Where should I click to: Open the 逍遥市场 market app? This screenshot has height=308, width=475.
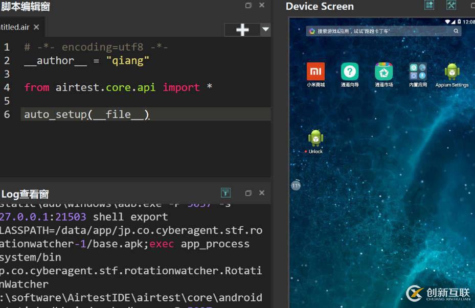(x=383, y=72)
